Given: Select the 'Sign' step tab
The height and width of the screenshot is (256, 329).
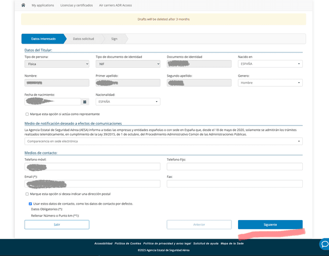Looking at the screenshot, I should [x=114, y=39].
